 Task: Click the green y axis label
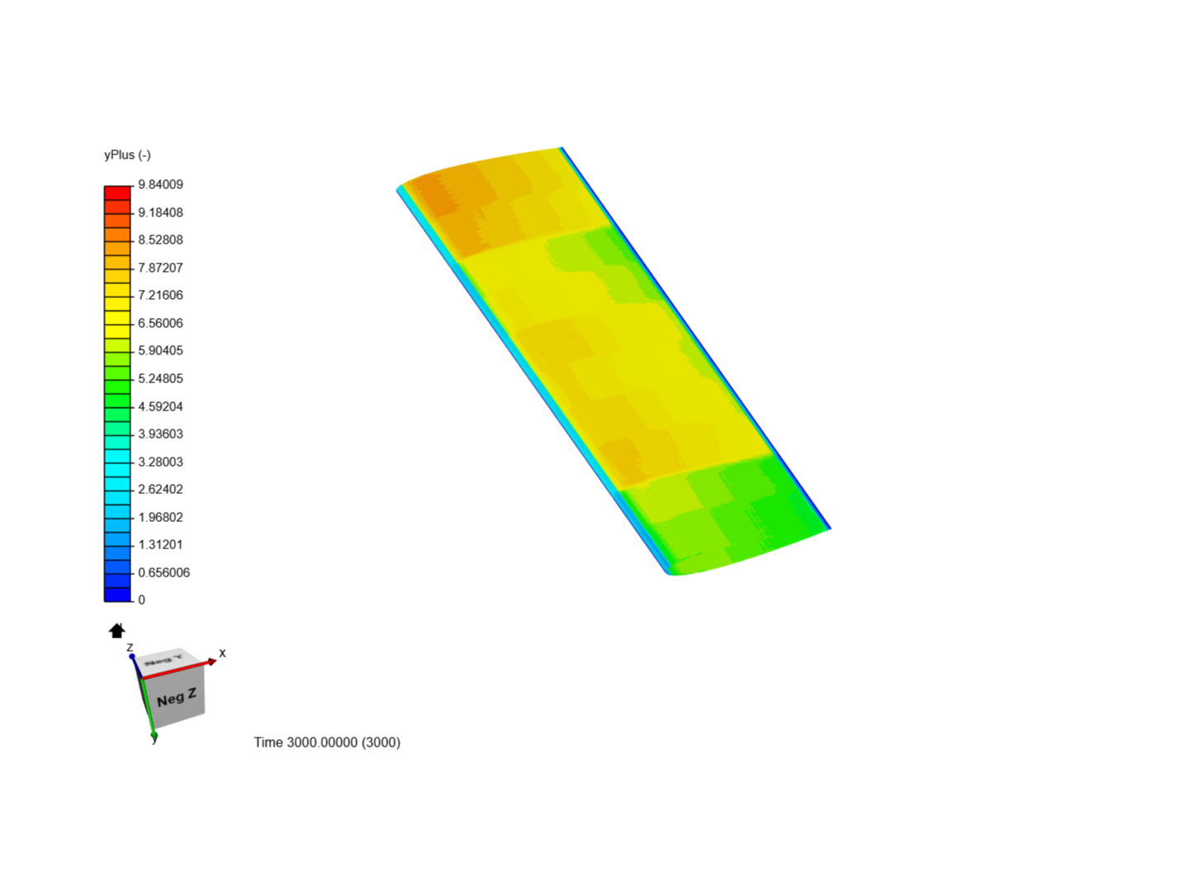154,739
